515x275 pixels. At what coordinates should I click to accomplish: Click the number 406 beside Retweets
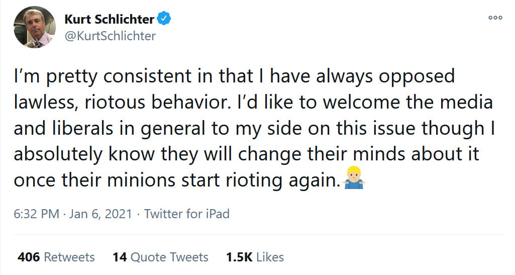point(28,257)
